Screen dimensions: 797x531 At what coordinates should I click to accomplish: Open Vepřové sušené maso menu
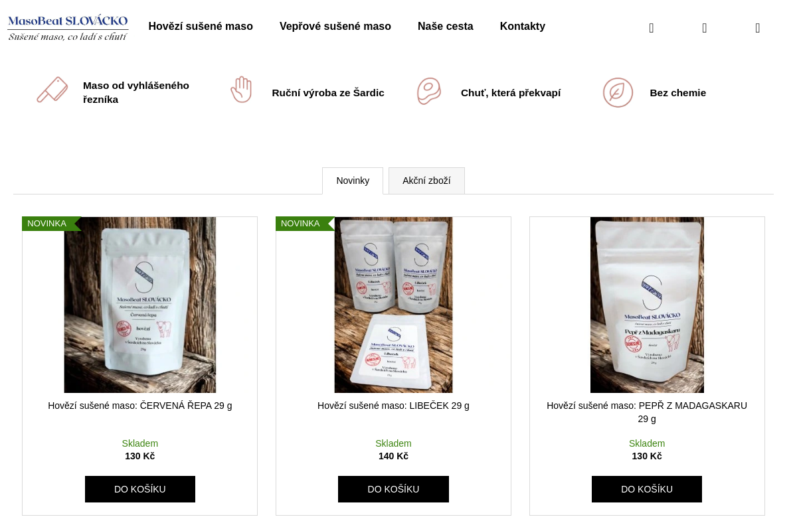point(335,27)
